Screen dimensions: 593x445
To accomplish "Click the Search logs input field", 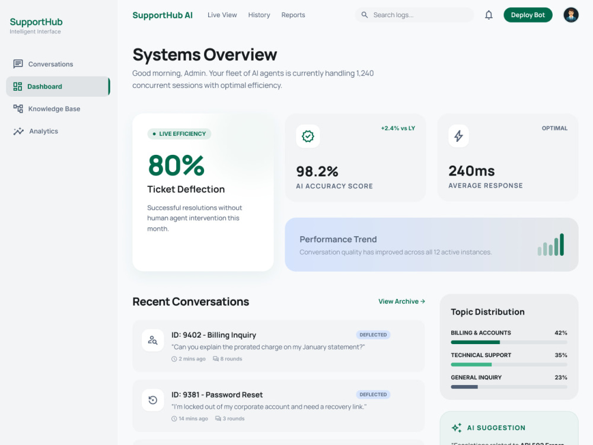I will click(414, 15).
